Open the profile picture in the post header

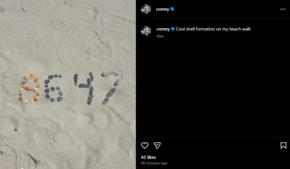click(146, 9)
